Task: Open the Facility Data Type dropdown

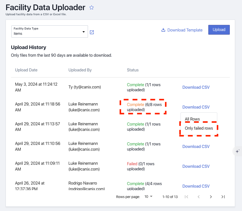Action: [x=50, y=31]
